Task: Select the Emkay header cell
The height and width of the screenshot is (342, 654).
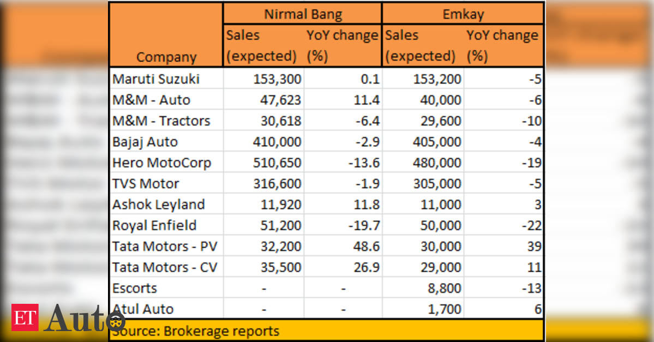Action: coord(463,14)
